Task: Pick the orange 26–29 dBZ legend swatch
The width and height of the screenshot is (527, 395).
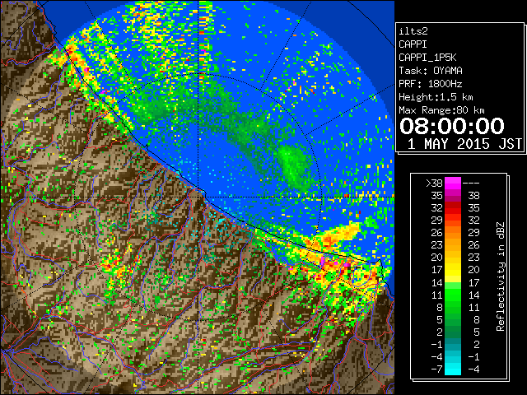Action: 453,233
